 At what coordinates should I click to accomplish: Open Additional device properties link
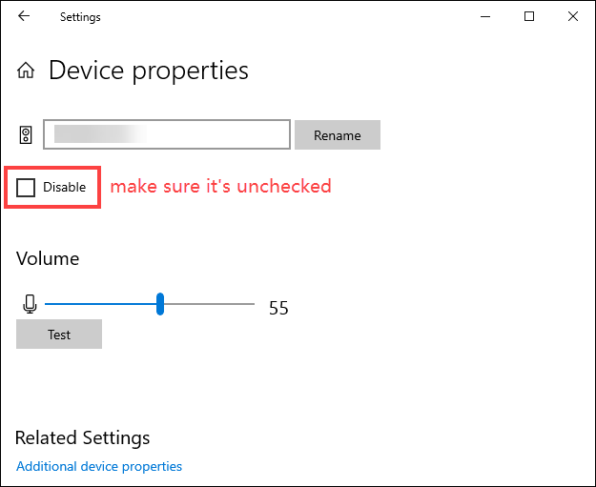coord(99,466)
